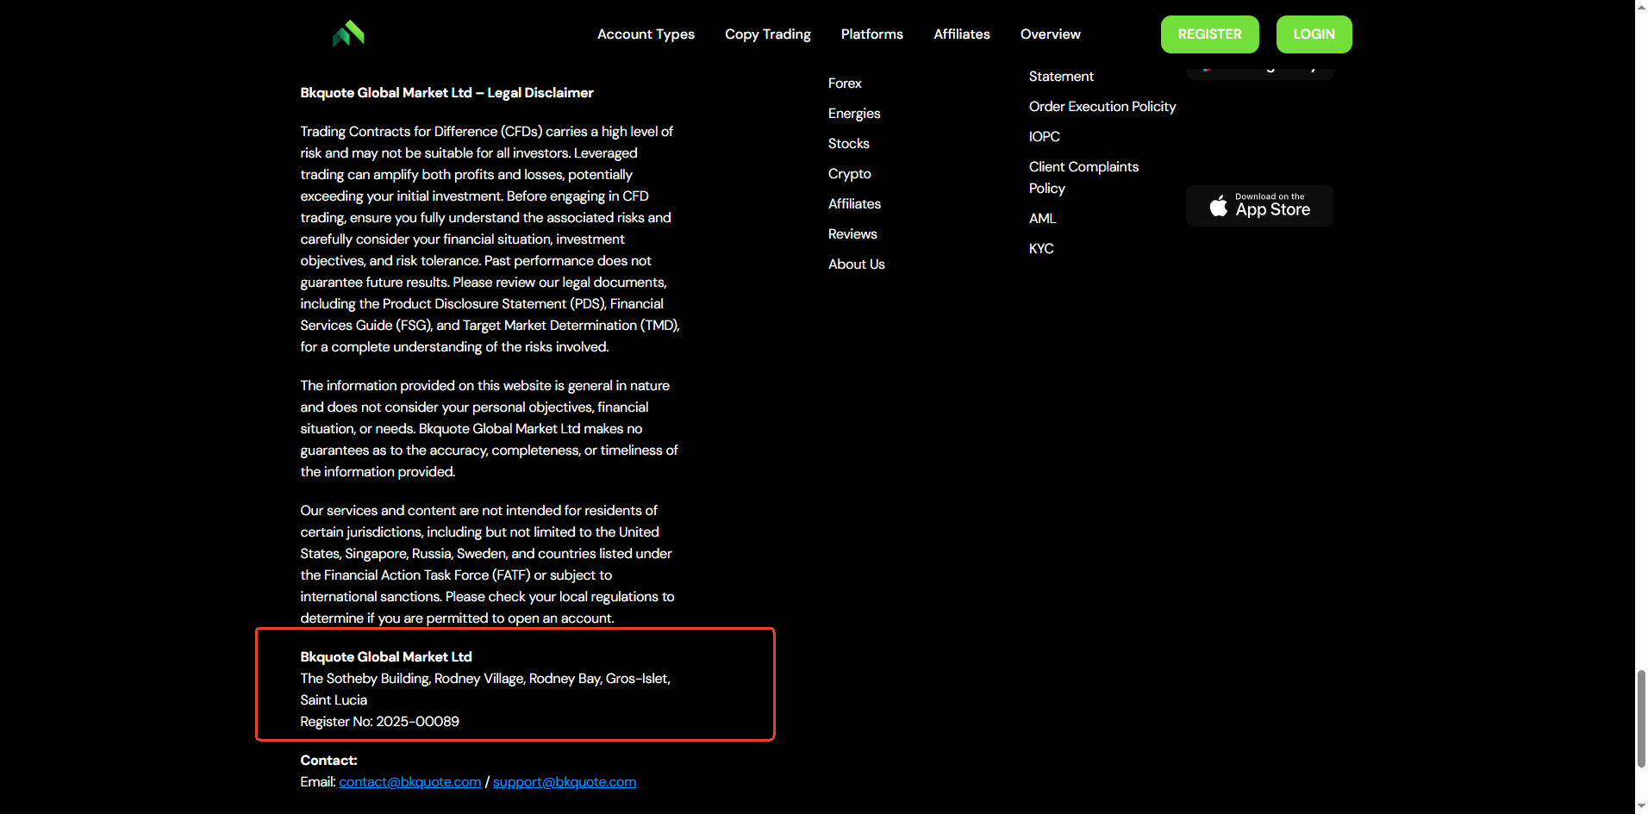This screenshot has height=814, width=1648.
Task: Click the 'Contact:' label
Action: point(328,761)
